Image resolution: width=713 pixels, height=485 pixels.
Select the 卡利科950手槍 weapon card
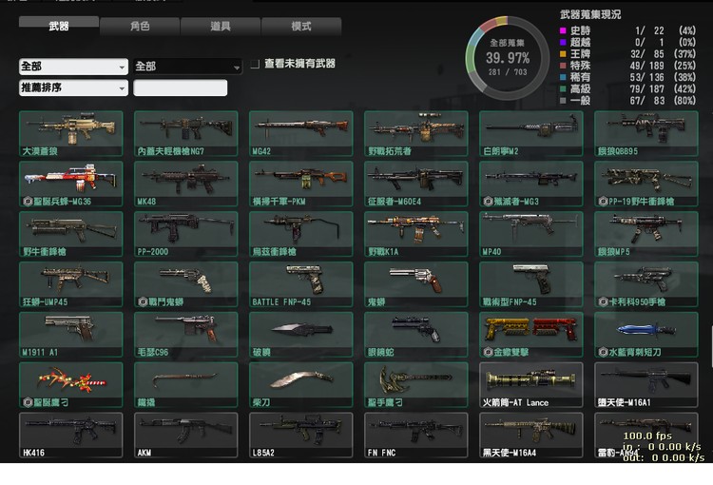[x=646, y=284]
